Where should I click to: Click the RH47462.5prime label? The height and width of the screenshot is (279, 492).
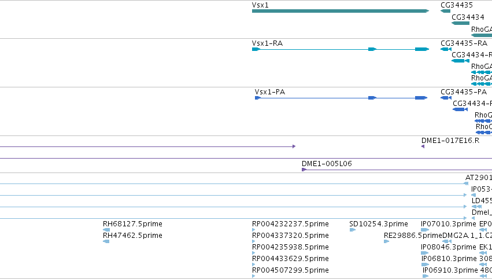(x=132, y=236)
